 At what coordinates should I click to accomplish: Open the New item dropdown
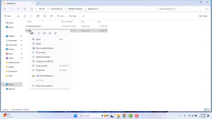point(8,16)
